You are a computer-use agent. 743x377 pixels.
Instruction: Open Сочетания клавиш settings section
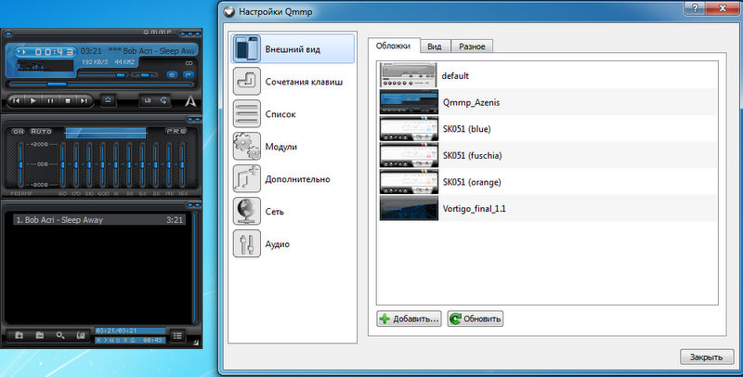pos(293,82)
